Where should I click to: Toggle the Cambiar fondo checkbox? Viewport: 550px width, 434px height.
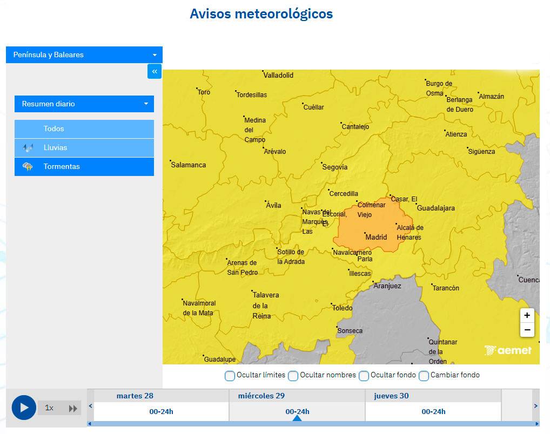424,376
